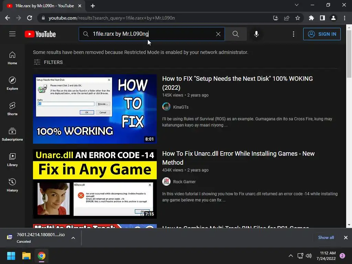Open the YouTube hamburger guide menu
The height and width of the screenshot is (264, 352).
point(12,34)
